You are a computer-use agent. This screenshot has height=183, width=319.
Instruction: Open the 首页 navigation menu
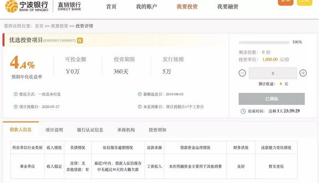(x=111, y=7)
